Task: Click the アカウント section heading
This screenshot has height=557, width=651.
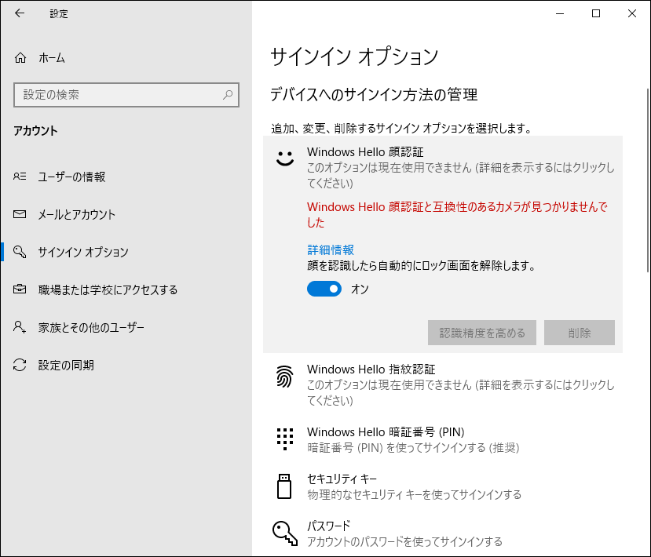Action: click(35, 131)
